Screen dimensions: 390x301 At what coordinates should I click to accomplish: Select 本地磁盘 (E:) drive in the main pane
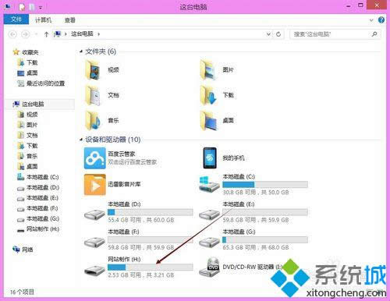pyautogui.click(x=253, y=212)
